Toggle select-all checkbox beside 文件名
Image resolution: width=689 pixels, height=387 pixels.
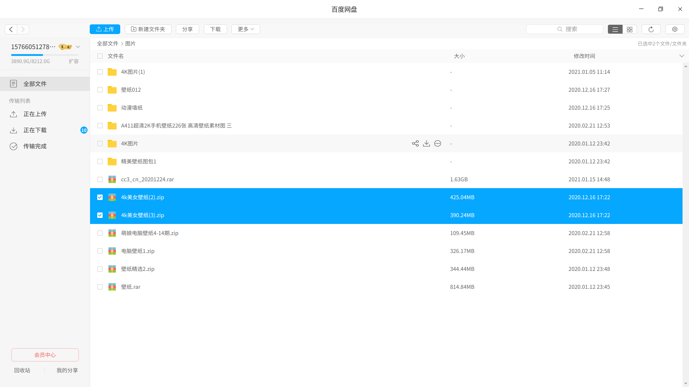[100, 56]
